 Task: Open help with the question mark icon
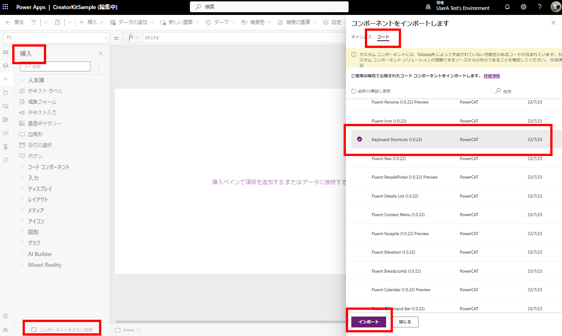539,7
